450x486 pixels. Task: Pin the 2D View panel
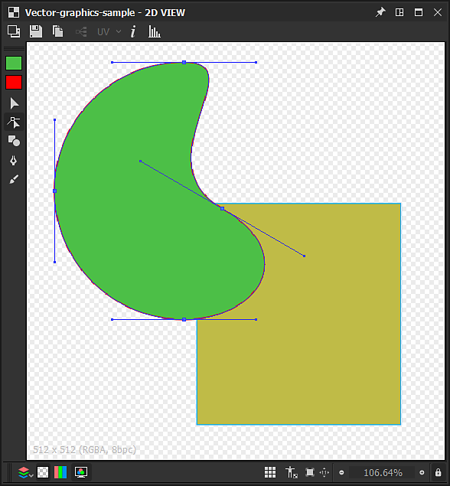tap(380, 12)
